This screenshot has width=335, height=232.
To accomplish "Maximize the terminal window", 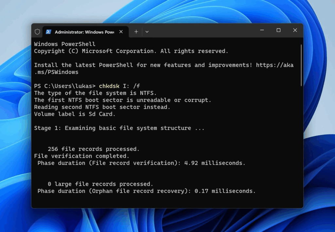I will click(278, 30).
